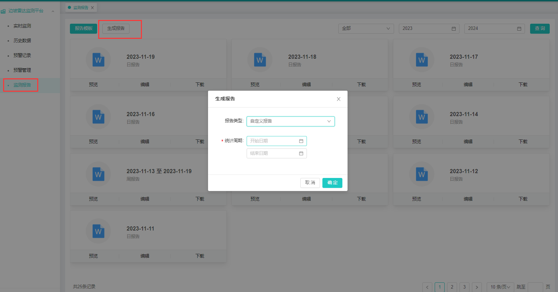The width and height of the screenshot is (558, 292).
Task: Click calendar icon in 开始日期 field
Action: (x=301, y=141)
